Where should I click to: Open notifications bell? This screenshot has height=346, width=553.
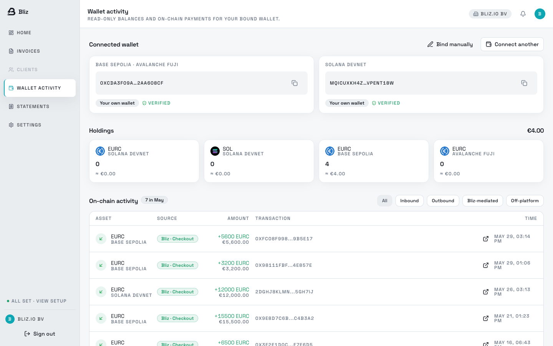[x=523, y=14]
